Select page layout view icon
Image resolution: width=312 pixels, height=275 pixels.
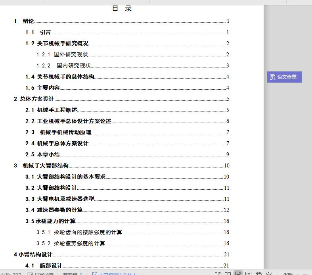tap(238, 273)
